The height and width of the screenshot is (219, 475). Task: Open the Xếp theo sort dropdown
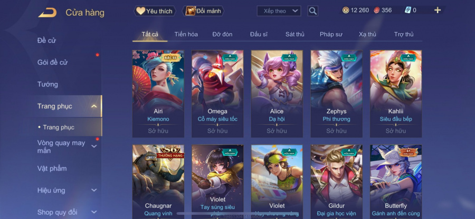(x=279, y=11)
